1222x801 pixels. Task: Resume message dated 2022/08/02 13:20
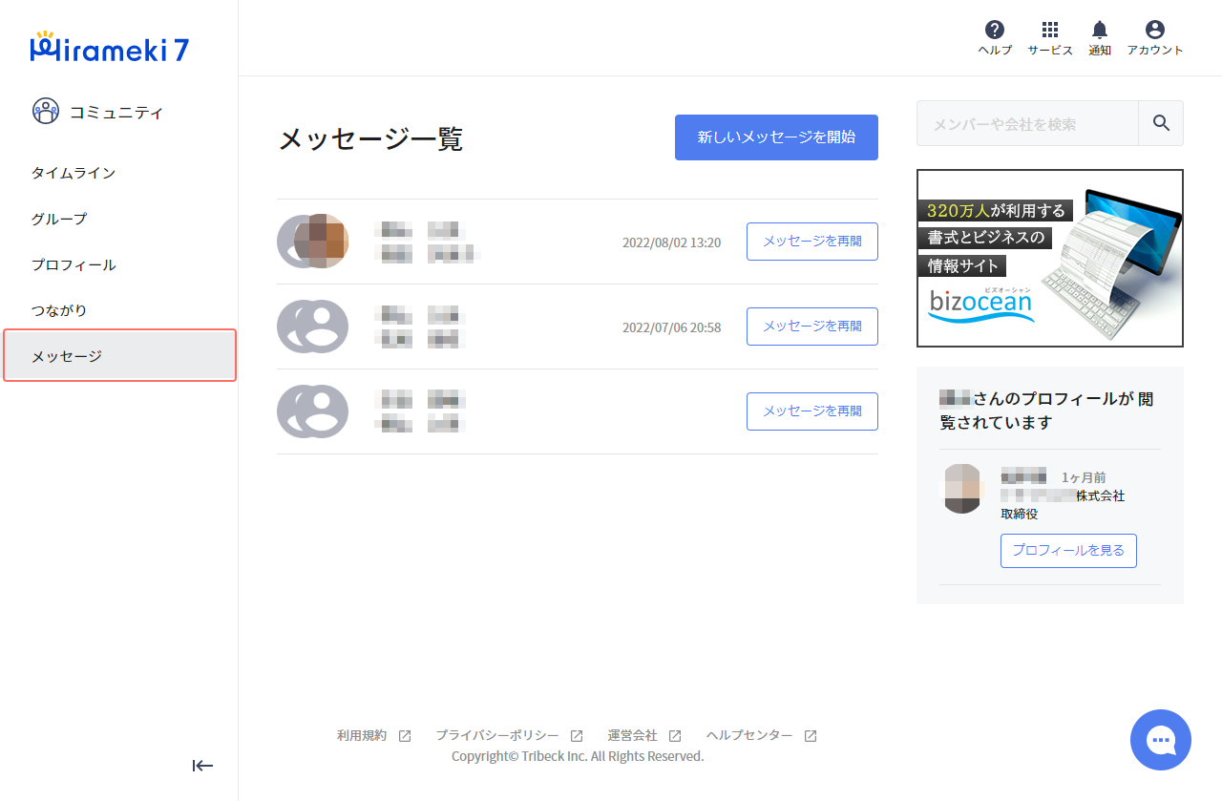point(812,242)
